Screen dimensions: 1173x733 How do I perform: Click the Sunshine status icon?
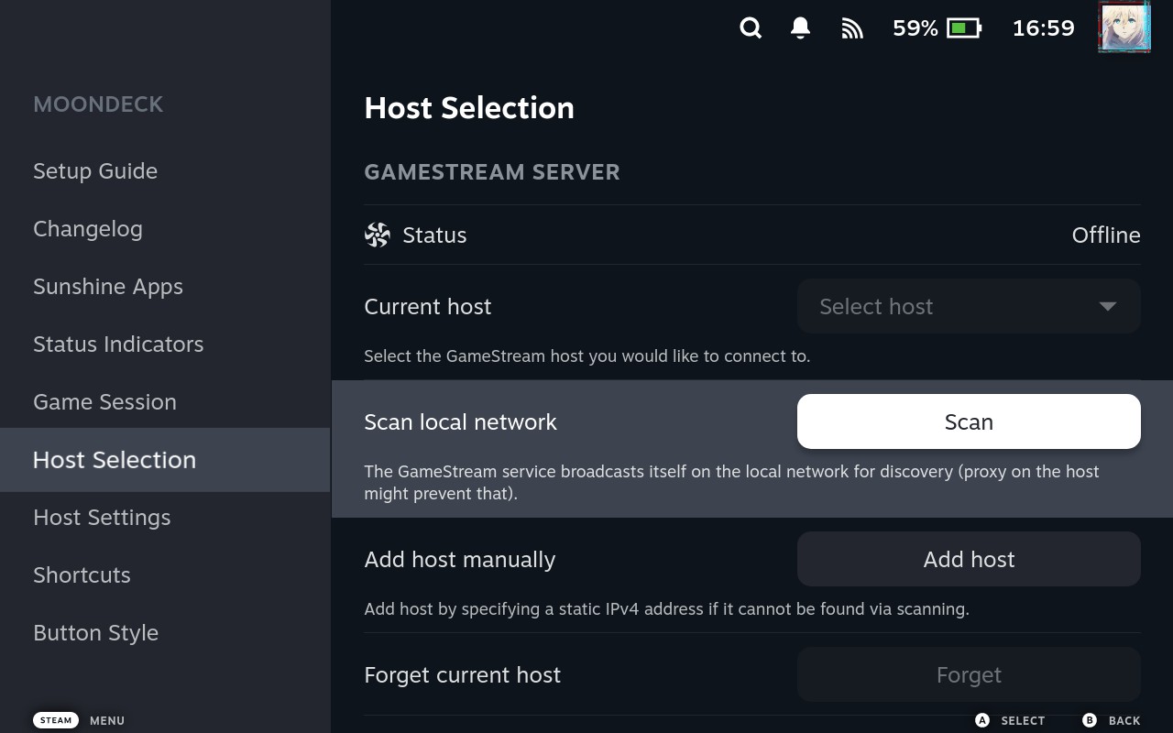click(x=378, y=235)
